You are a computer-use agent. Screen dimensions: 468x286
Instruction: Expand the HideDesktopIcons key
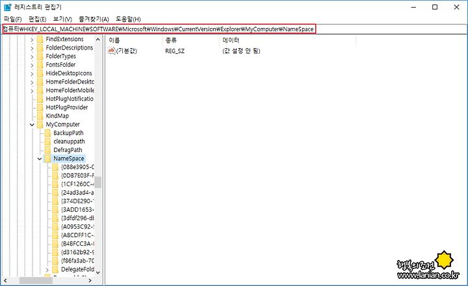[x=32, y=73]
